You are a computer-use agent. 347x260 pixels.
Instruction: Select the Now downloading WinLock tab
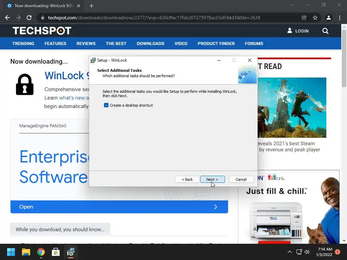(x=43, y=6)
